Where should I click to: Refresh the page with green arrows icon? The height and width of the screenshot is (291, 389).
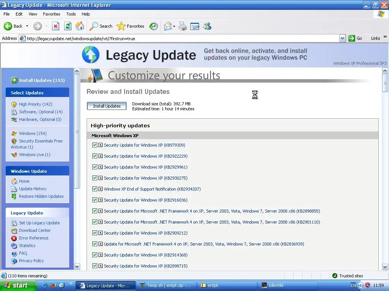click(68, 26)
